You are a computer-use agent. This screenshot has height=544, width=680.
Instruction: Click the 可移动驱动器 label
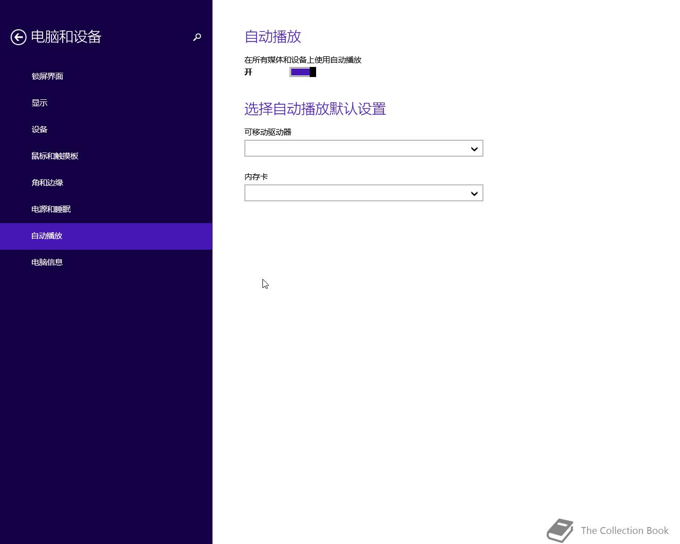click(268, 132)
